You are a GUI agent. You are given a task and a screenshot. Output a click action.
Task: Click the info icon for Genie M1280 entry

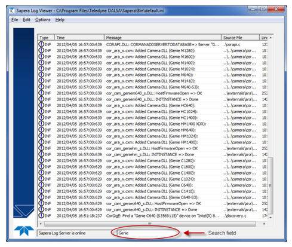(x=41, y=50)
